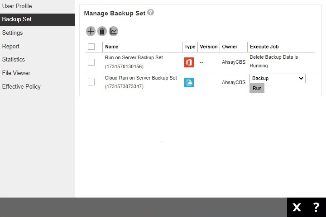
Task: Click the Execute Job column header
Action: [x=264, y=47]
